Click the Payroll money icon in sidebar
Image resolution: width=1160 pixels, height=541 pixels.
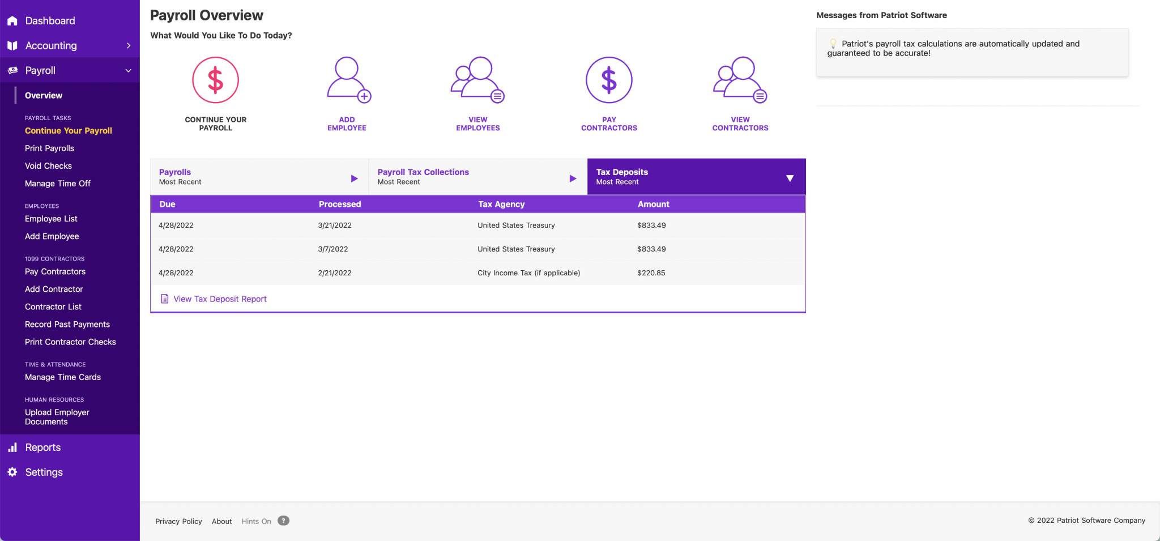pos(12,70)
